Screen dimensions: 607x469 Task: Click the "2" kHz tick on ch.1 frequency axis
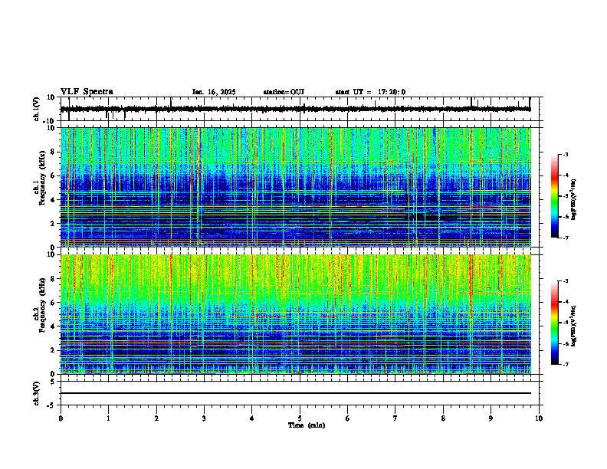[x=54, y=223]
